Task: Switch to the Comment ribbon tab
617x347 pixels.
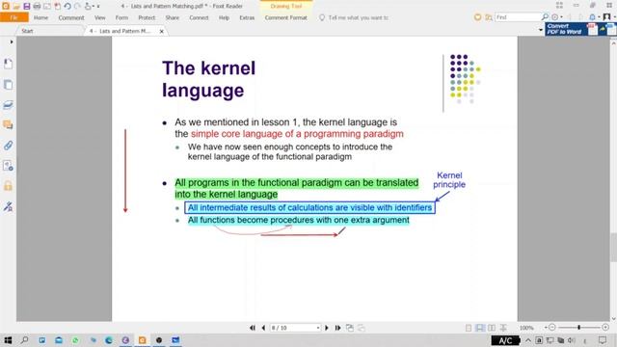Action: click(x=71, y=17)
